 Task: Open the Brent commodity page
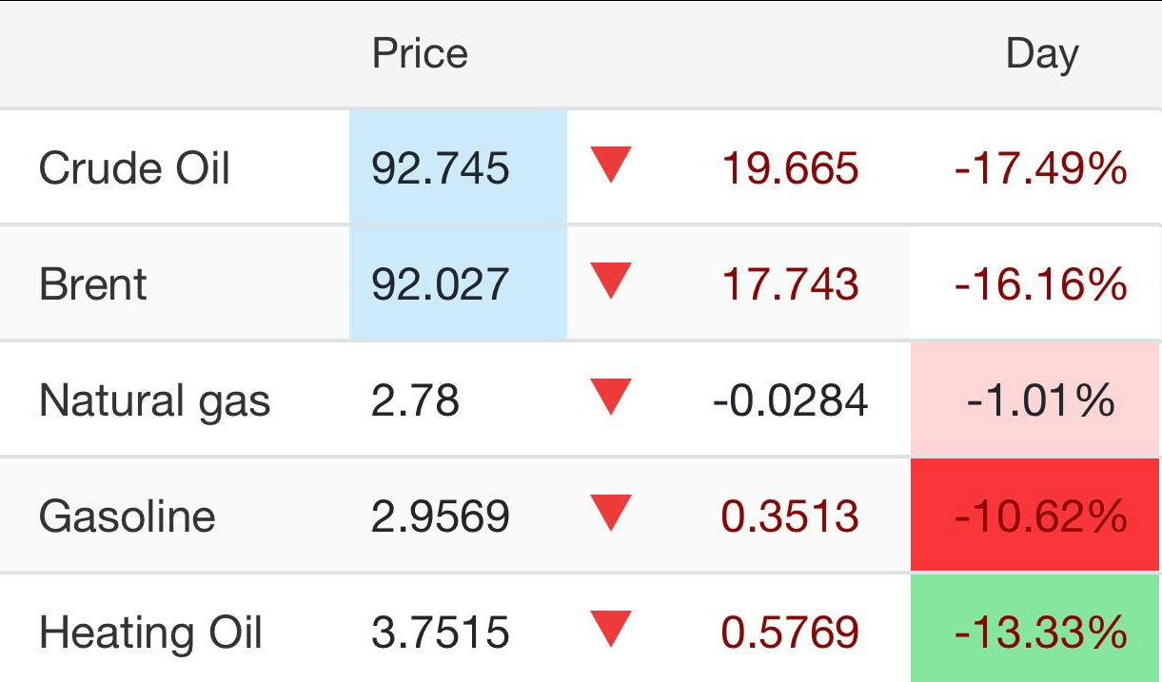[93, 284]
